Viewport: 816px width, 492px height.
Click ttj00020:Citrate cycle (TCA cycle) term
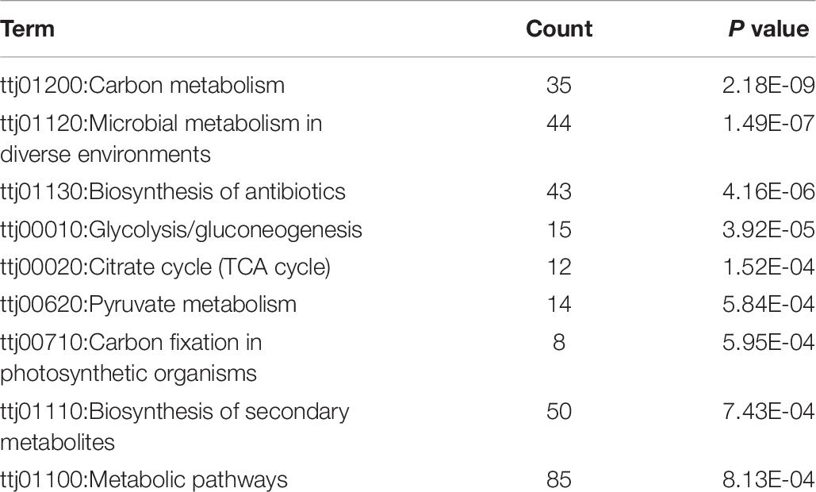click(x=166, y=267)
